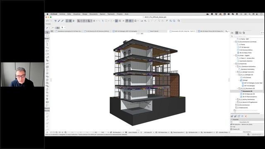Activate Pick Up Parameters eyedropper

(x=59, y=21)
